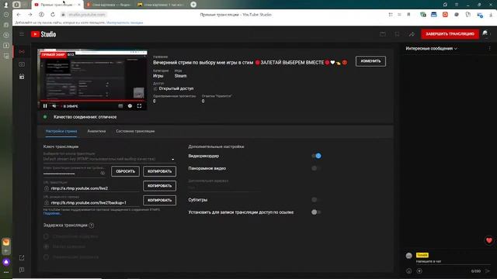The width and height of the screenshot is (497, 279).
Task: Open the browser downloads icon
Action: pyautogui.click(x=491, y=15)
